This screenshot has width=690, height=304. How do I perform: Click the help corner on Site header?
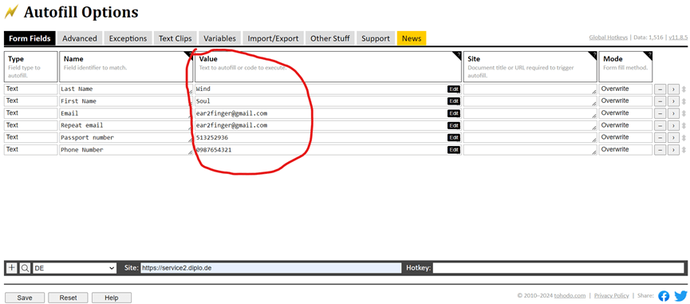coord(593,54)
